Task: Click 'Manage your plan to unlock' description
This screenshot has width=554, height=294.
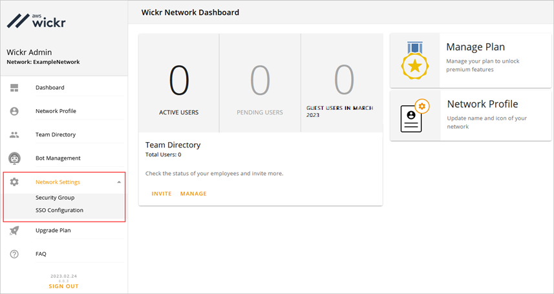Action: (483, 65)
